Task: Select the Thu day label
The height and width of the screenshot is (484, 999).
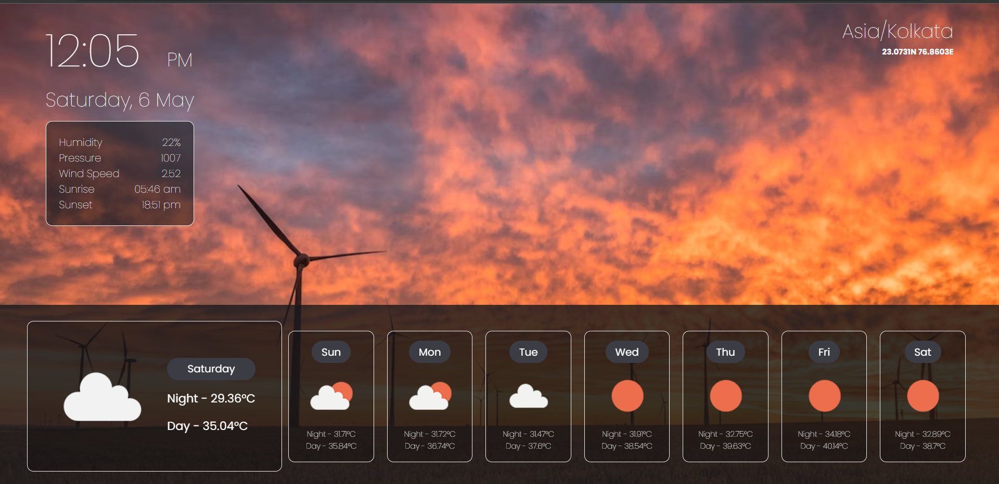Action: (725, 352)
